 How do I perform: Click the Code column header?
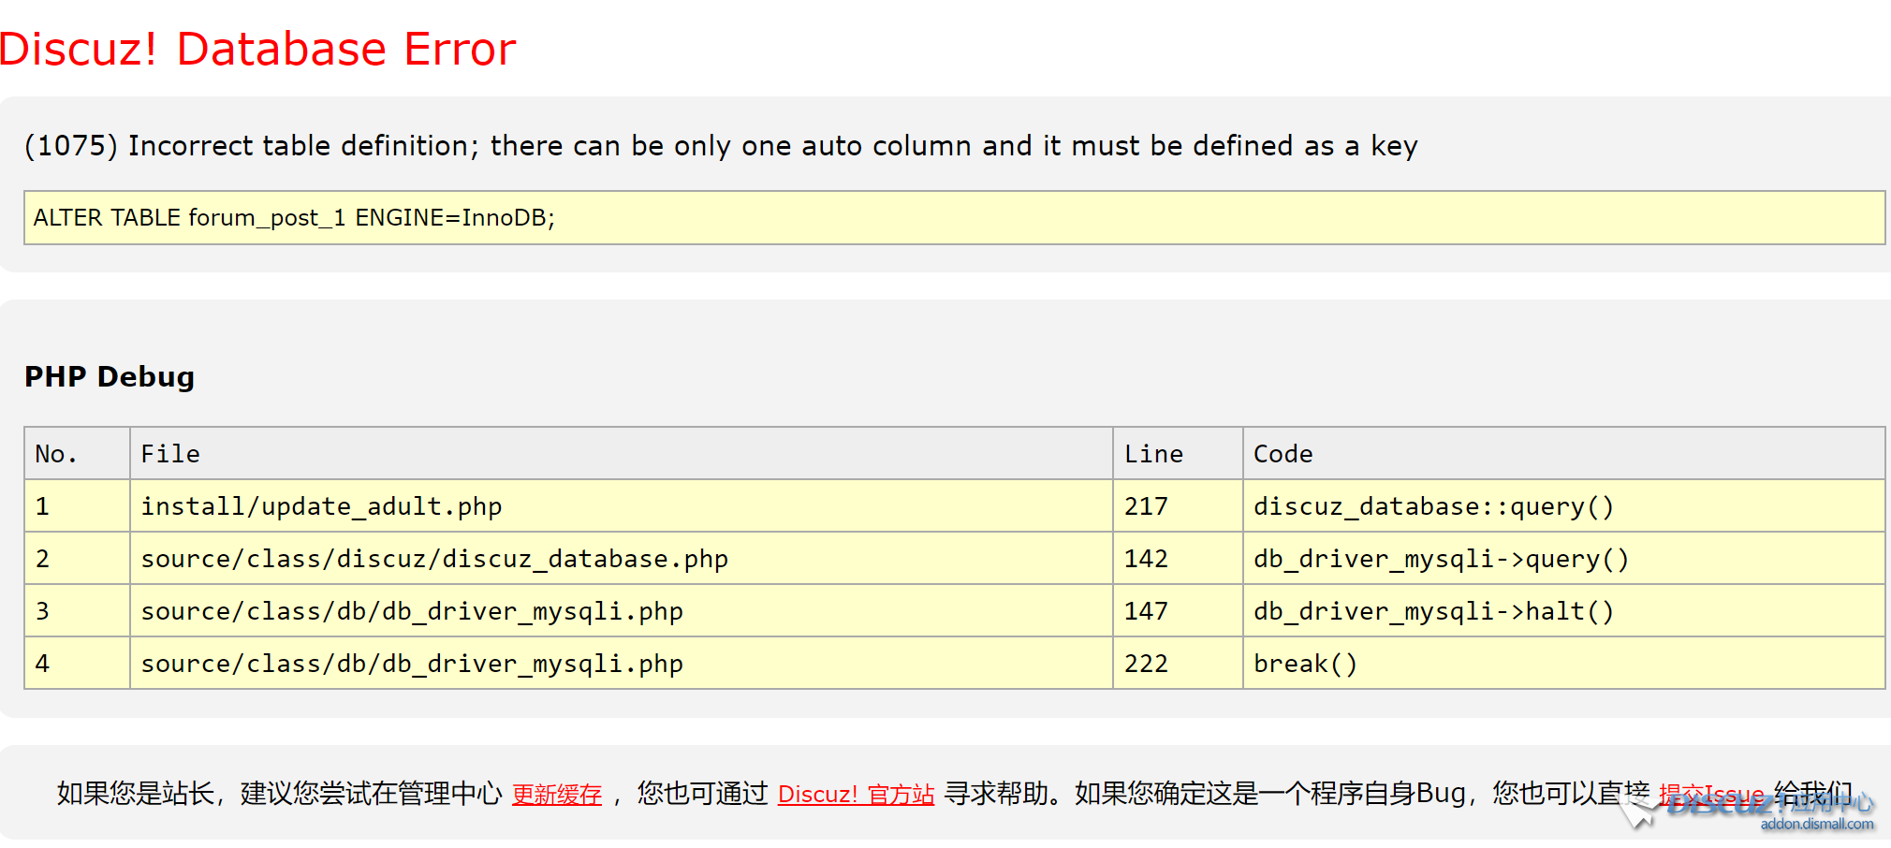[x=1282, y=453]
